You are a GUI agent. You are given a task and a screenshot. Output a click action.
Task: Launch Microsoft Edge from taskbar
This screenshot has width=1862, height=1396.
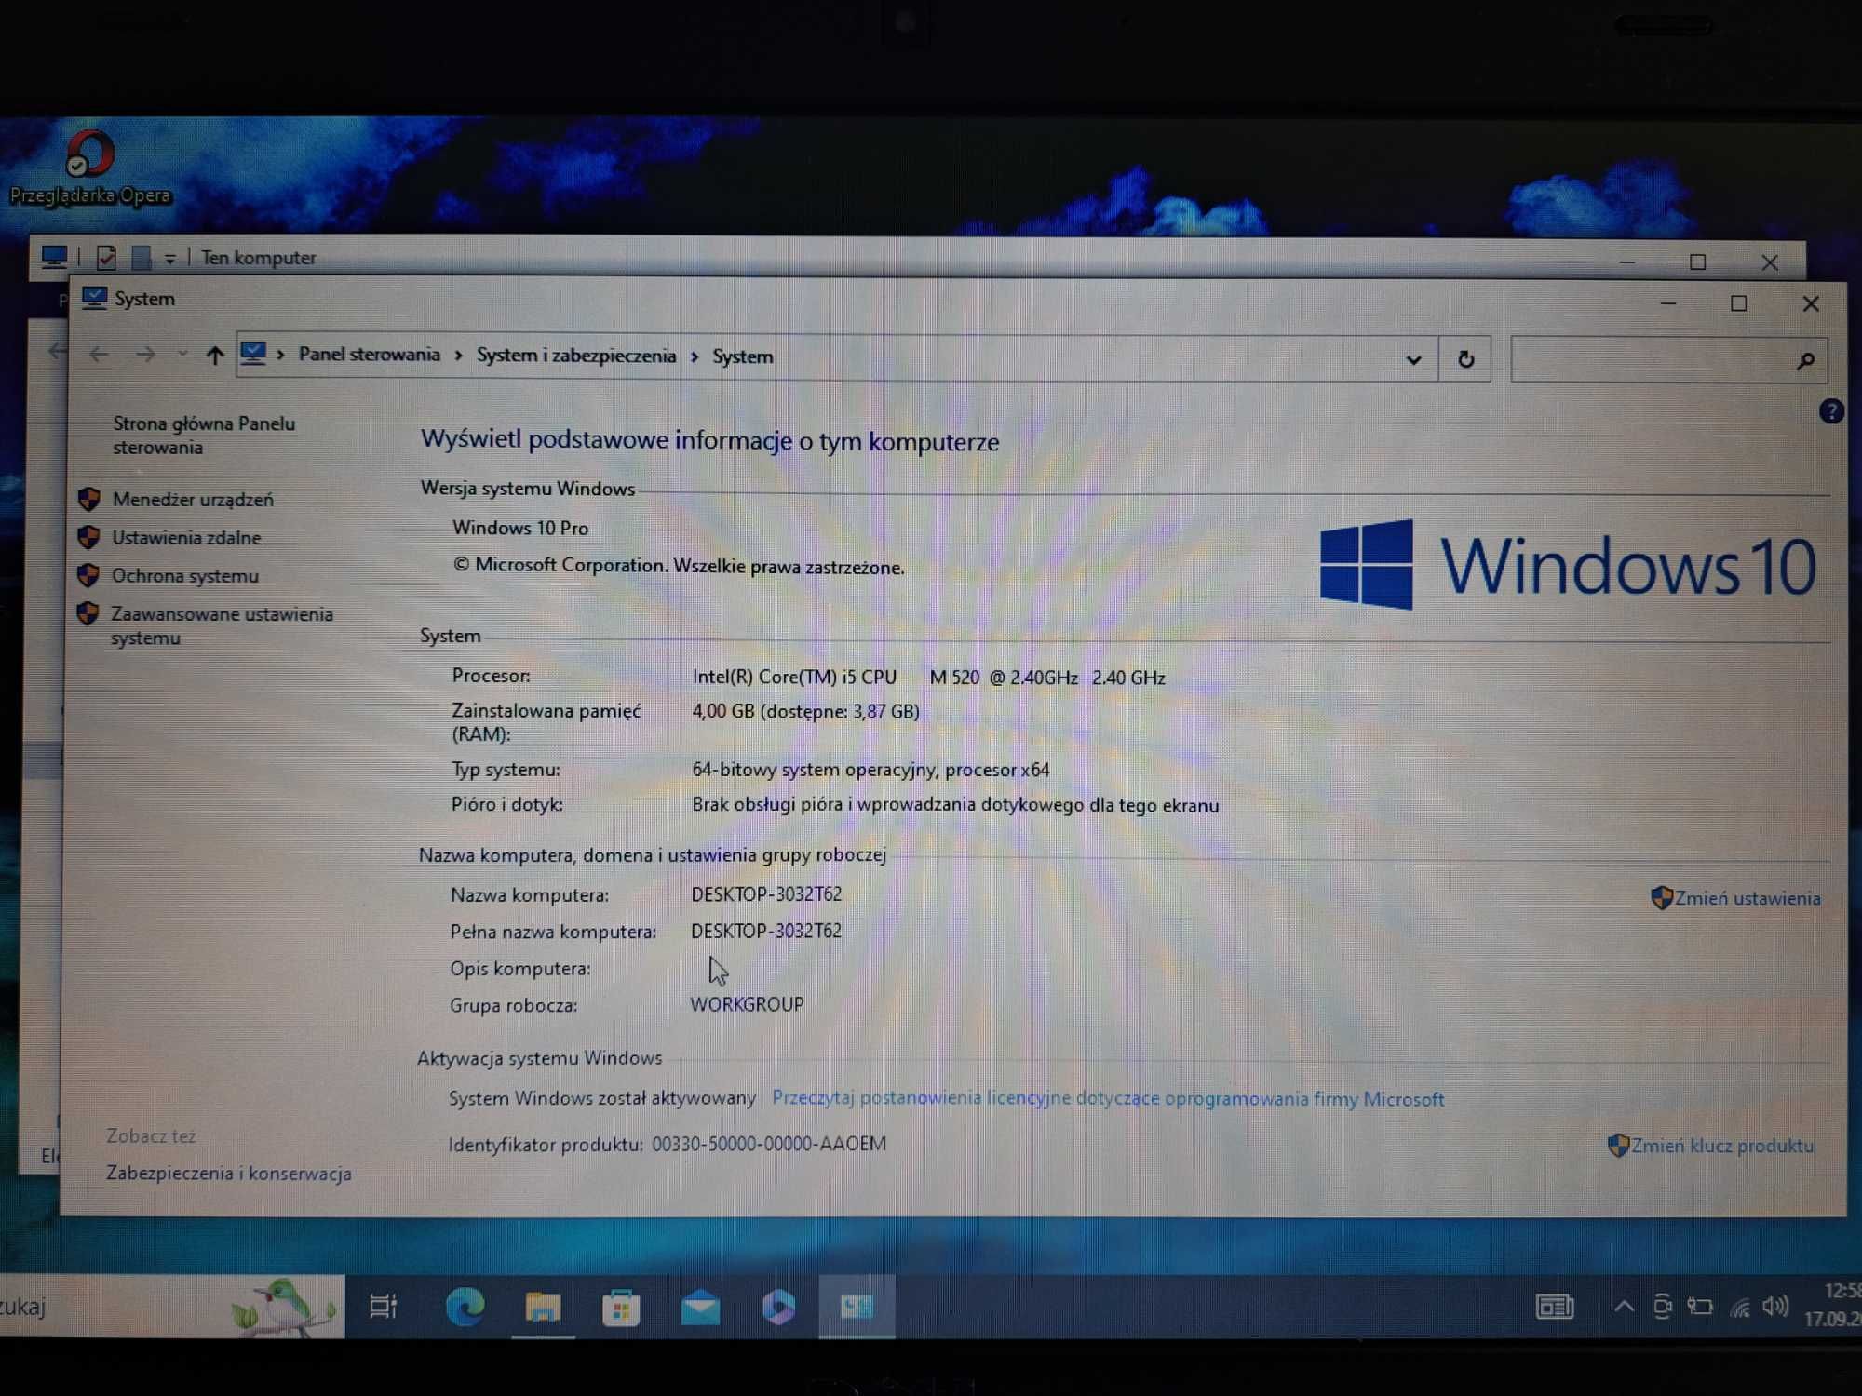click(x=465, y=1307)
